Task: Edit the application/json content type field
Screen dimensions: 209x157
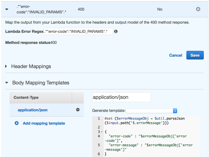Action: (121, 97)
